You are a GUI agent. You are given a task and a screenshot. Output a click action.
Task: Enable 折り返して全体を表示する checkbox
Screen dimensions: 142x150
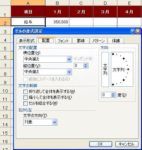point(25,92)
